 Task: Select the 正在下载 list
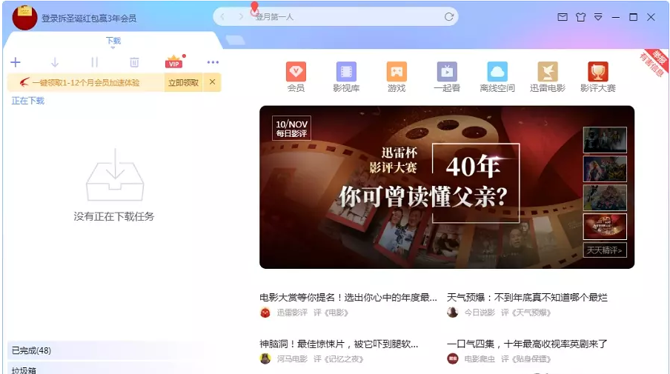point(27,101)
